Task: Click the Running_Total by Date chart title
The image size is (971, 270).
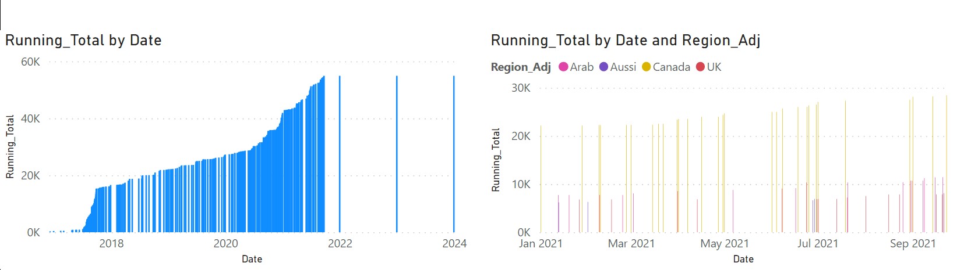Action: pyautogui.click(x=83, y=40)
